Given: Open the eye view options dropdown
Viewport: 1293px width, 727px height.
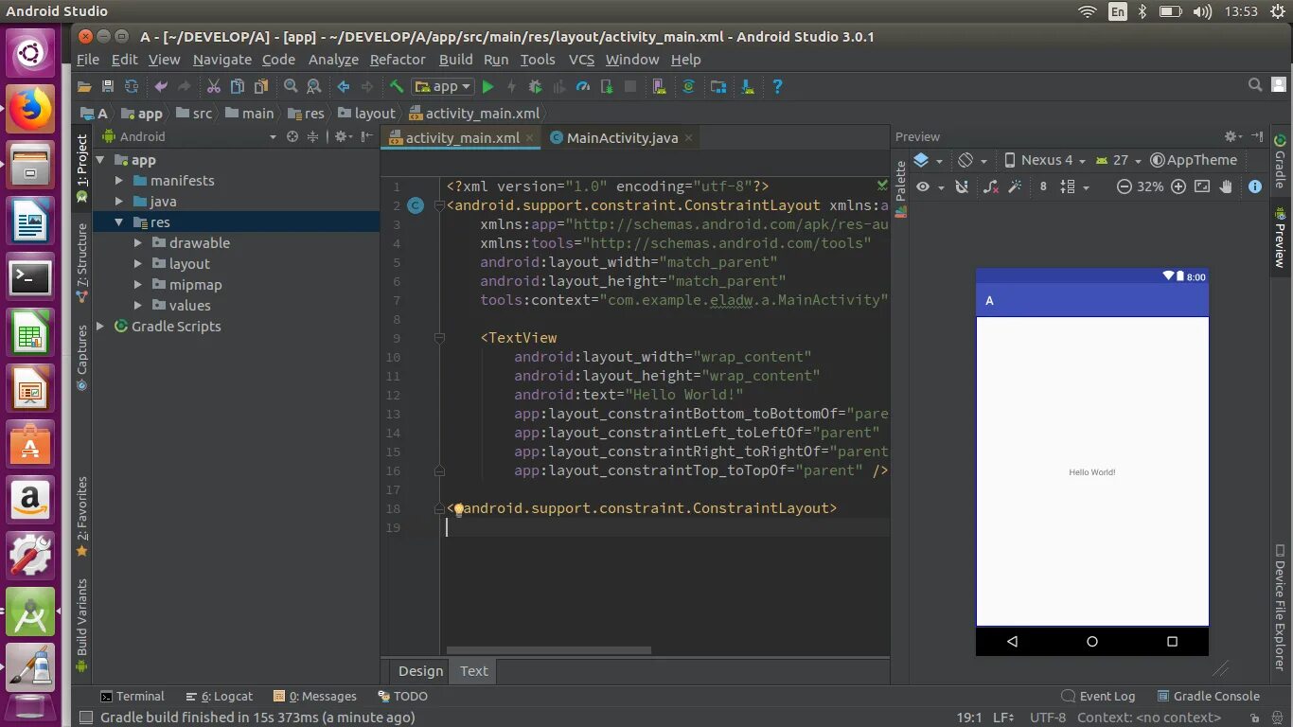Looking at the screenshot, I should click(x=930, y=186).
